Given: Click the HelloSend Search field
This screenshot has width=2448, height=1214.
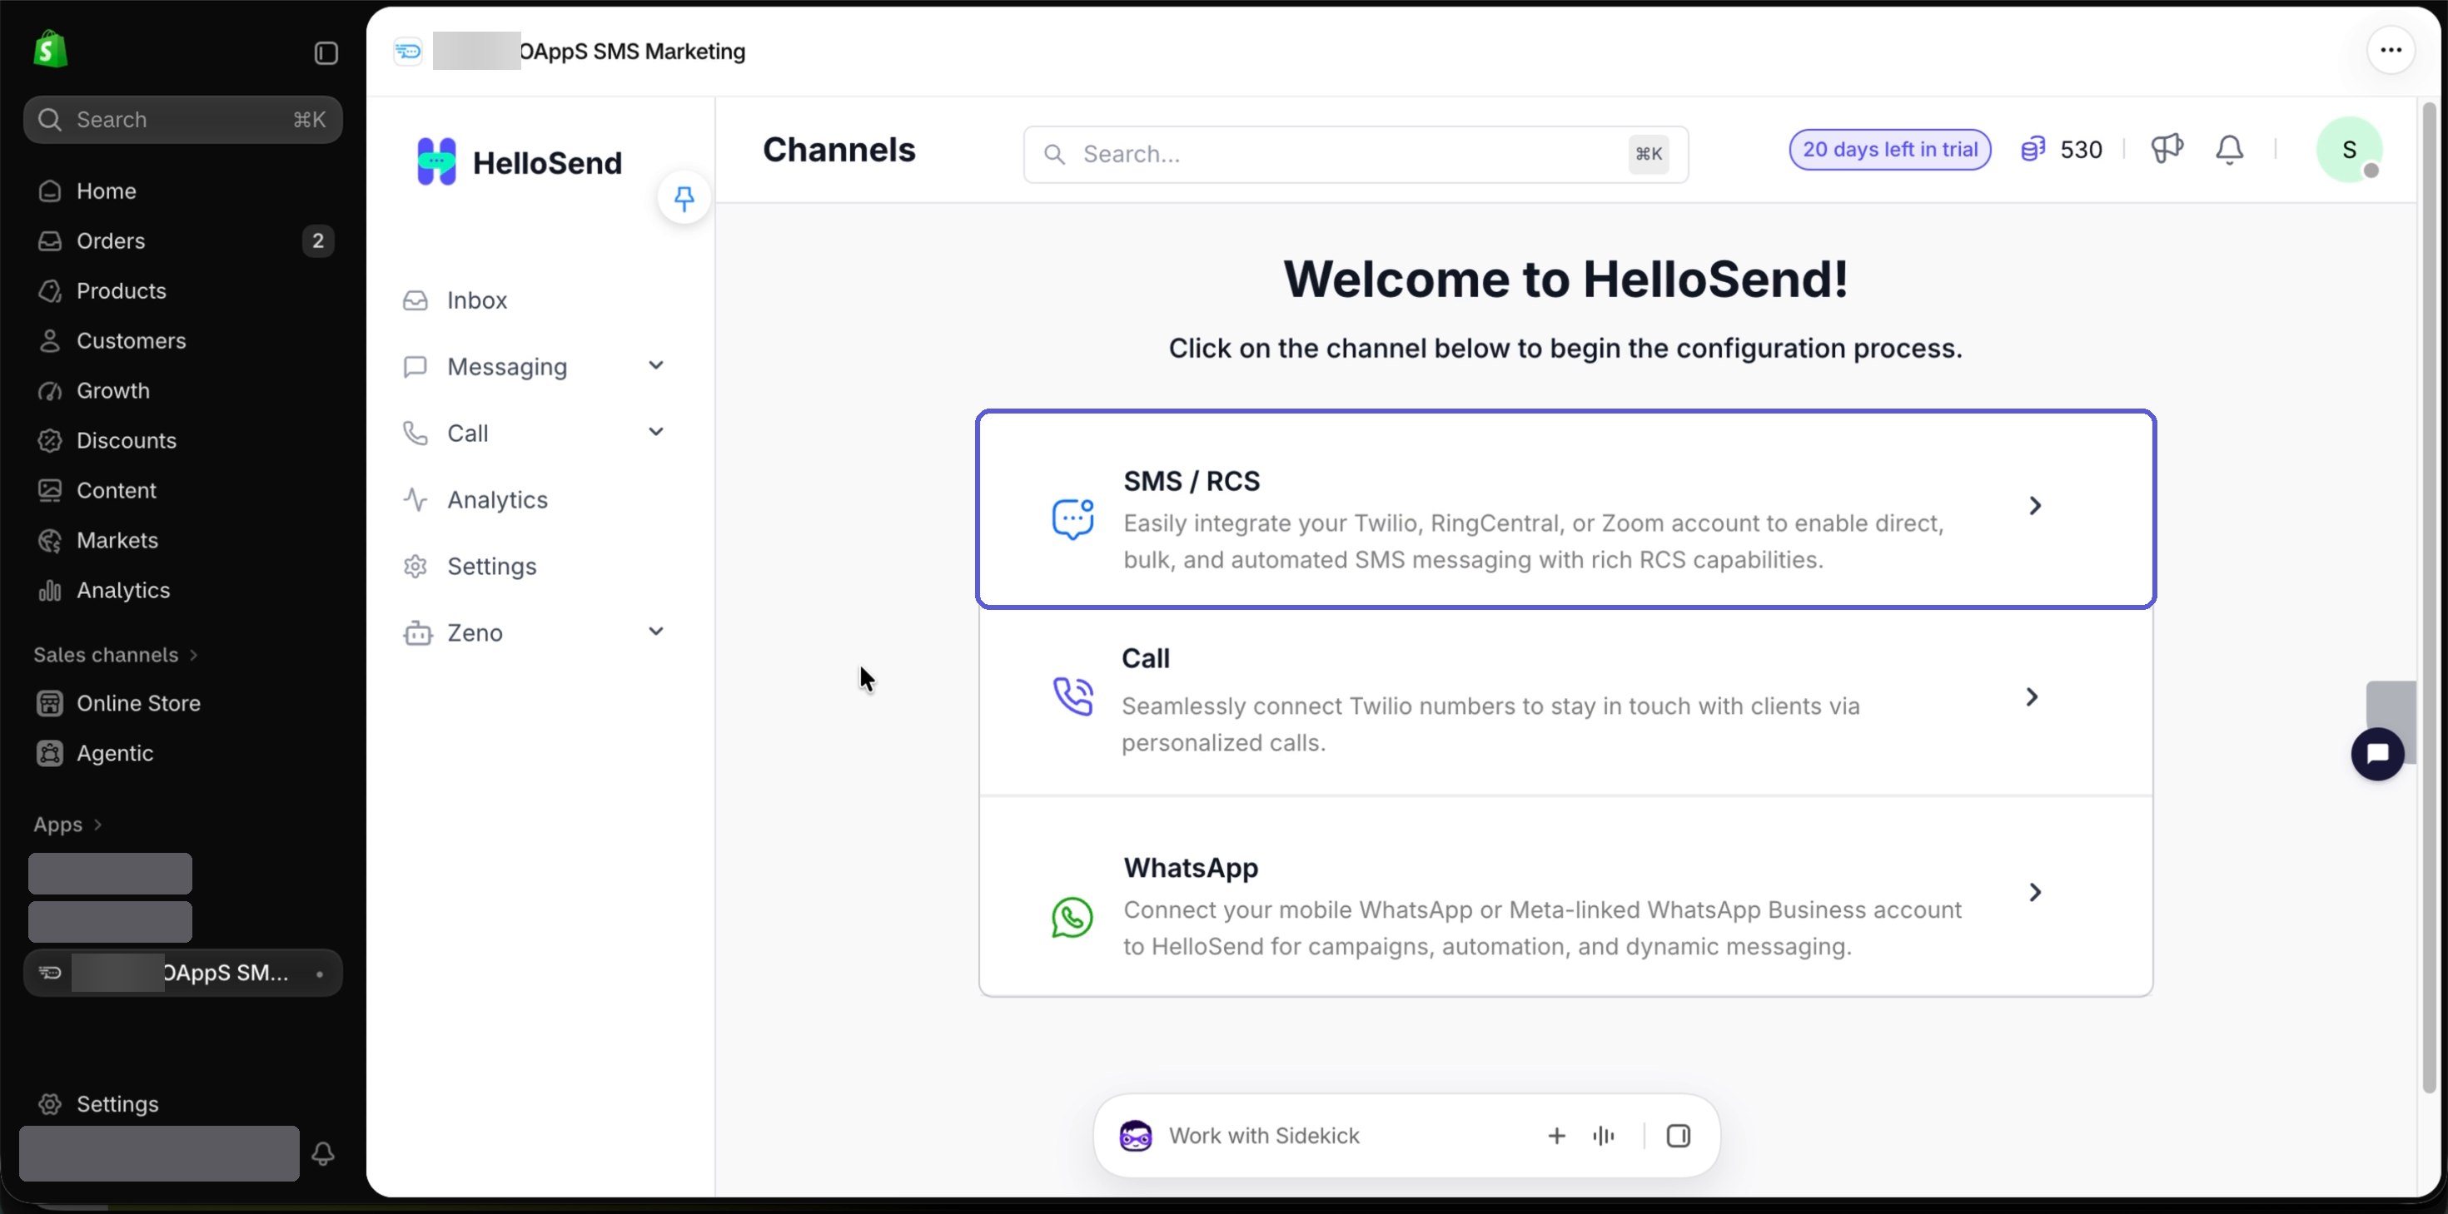Looking at the screenshot, I should [1356, 154].
